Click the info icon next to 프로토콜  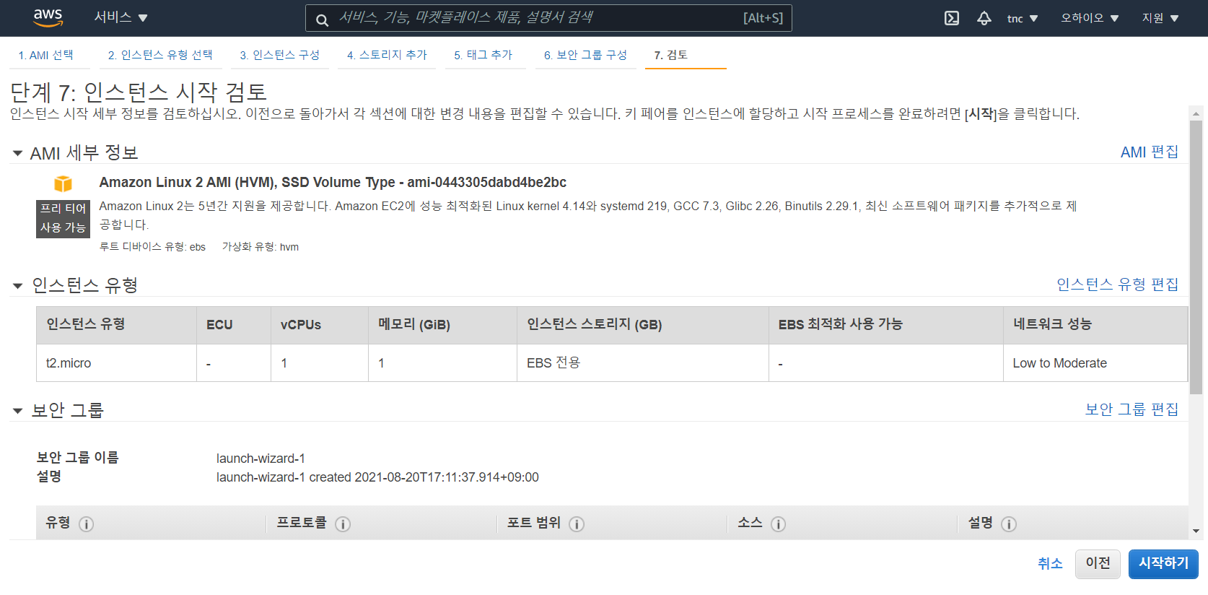point(343,524)
